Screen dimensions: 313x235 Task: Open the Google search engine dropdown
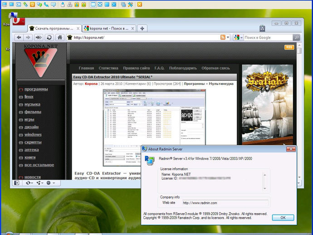tap(239, 37)
